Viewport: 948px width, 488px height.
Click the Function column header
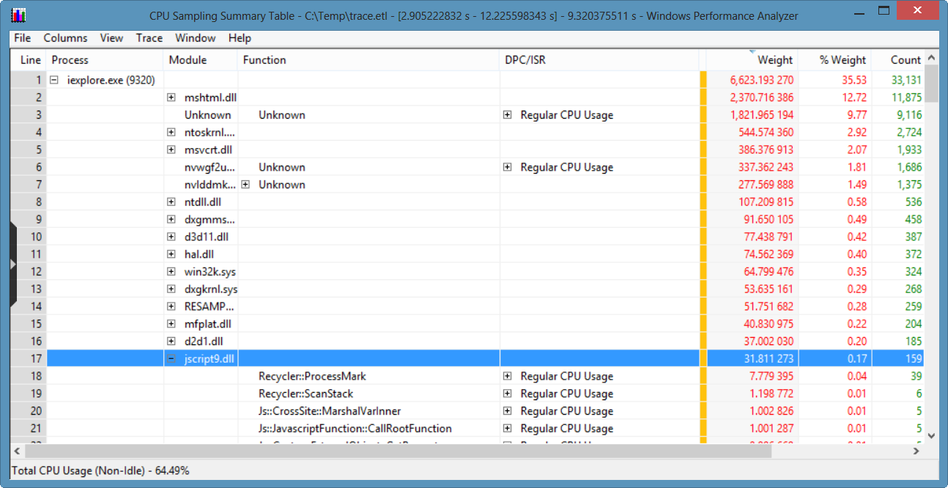tap(369, 60)
